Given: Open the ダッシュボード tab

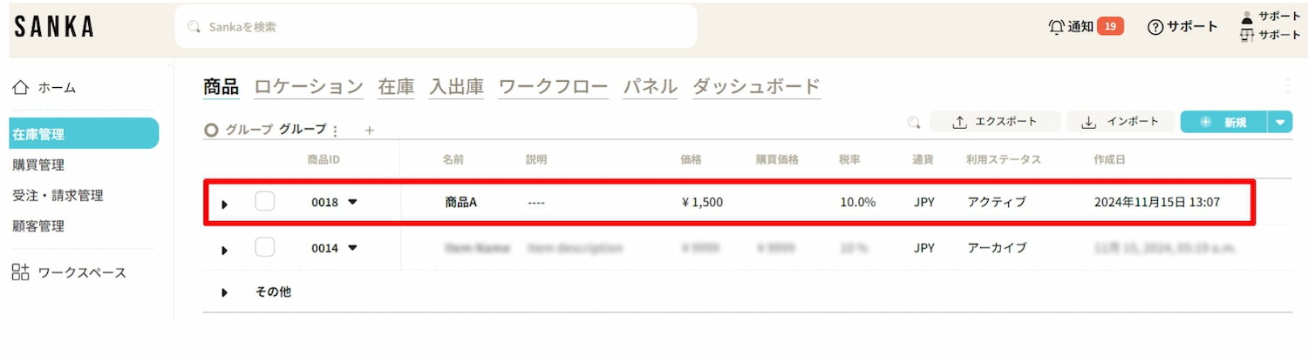Looking at the screenshot, I should pyautogui.click(x=756, y=86).
